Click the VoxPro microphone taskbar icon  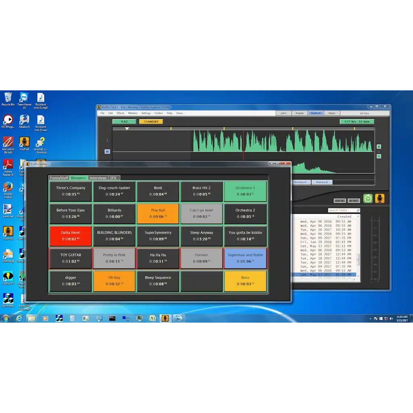165,318
